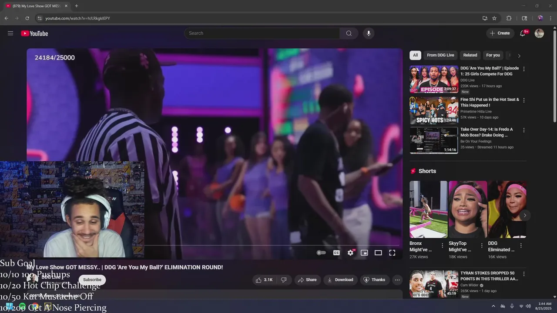Click the video progress bar
The height and width of the screenshot is (313, 557).
215,245
